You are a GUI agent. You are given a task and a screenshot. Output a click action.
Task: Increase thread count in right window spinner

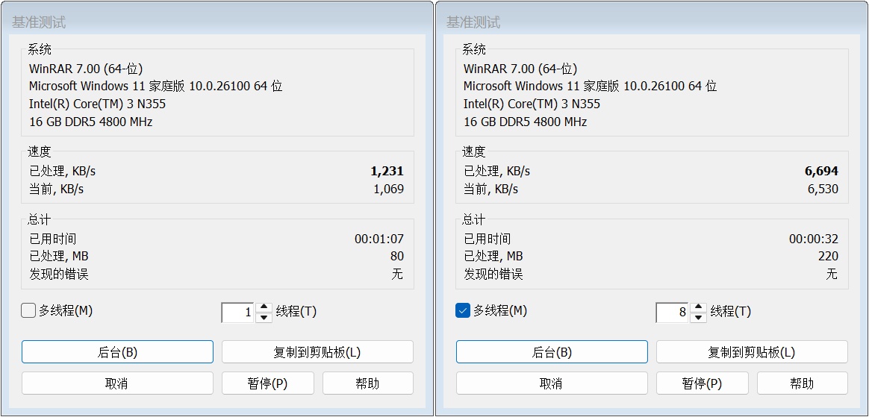(698, 307)
